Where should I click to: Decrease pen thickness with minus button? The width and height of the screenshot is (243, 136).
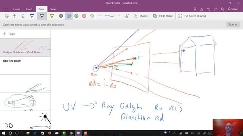[x=100, y=16]
